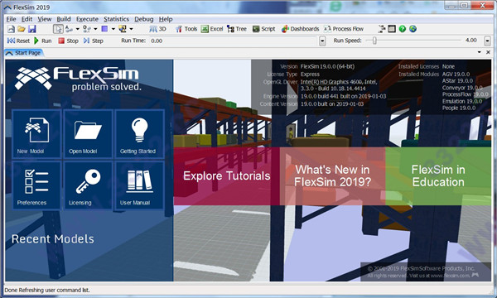Click the Run Time value field
The width and height of the screenshot is (497, 298).
pos(234,41)
